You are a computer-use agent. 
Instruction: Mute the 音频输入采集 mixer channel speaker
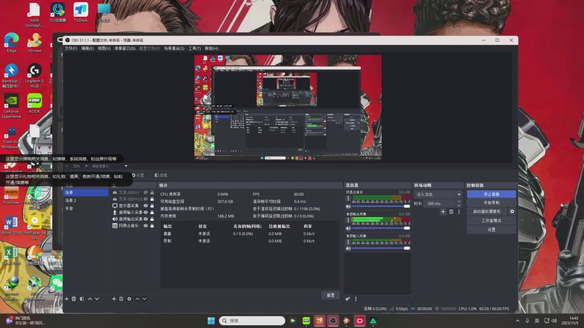pos(348,248)
